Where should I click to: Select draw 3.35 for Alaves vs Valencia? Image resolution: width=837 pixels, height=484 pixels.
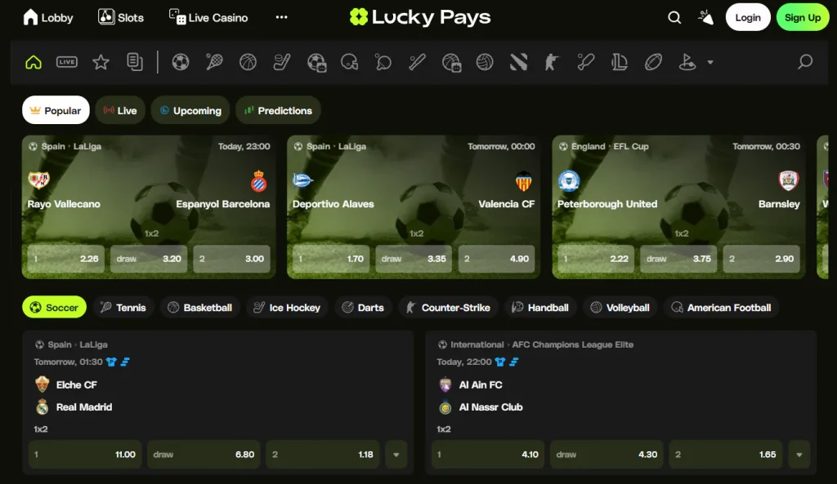[413, 259]
